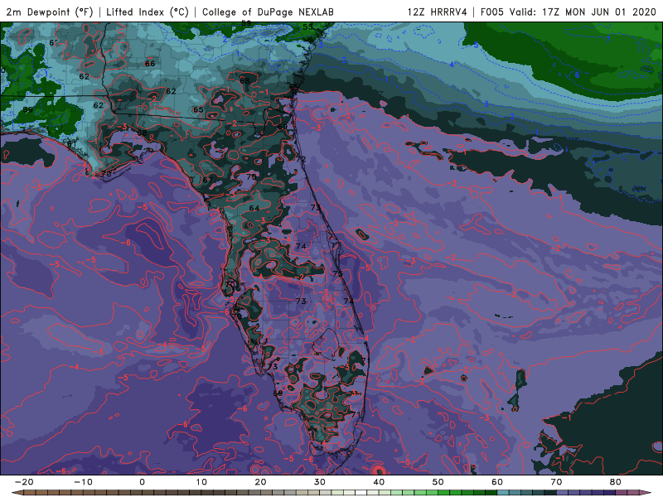Click the '50' tick label on color scale

(x=438, y=482)
